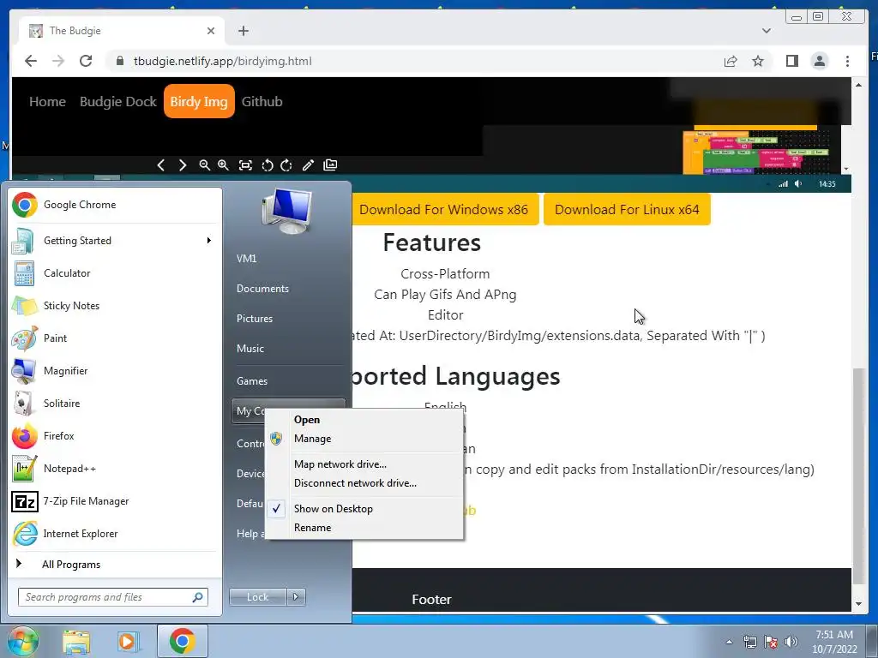Viewport: 878px width, 658px height.
Task: Select Disconnect network drive option
Action: tap(365, 483)
